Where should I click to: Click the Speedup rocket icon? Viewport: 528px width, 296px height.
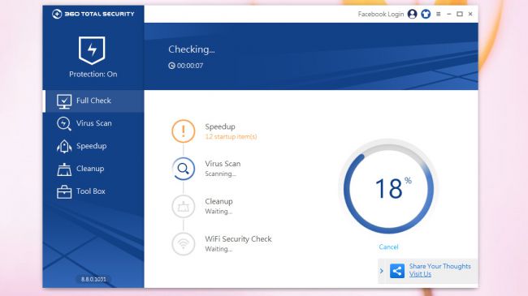point(64,146)
